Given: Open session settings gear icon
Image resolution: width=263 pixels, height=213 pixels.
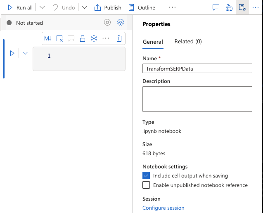Looking at the screenshot, I should (121, 22).
